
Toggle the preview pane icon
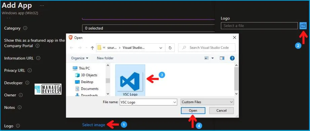[x=222, y=58]
